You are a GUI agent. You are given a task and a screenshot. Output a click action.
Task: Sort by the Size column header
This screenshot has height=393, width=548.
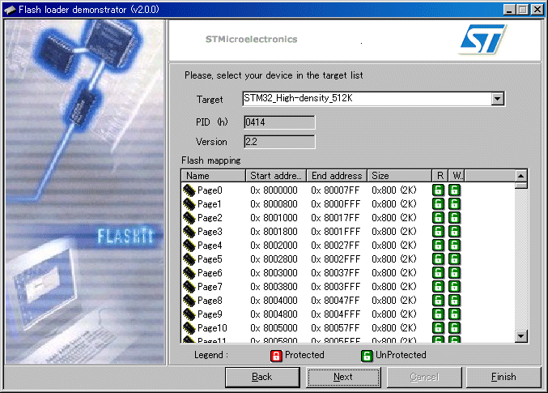click(399, 176)
